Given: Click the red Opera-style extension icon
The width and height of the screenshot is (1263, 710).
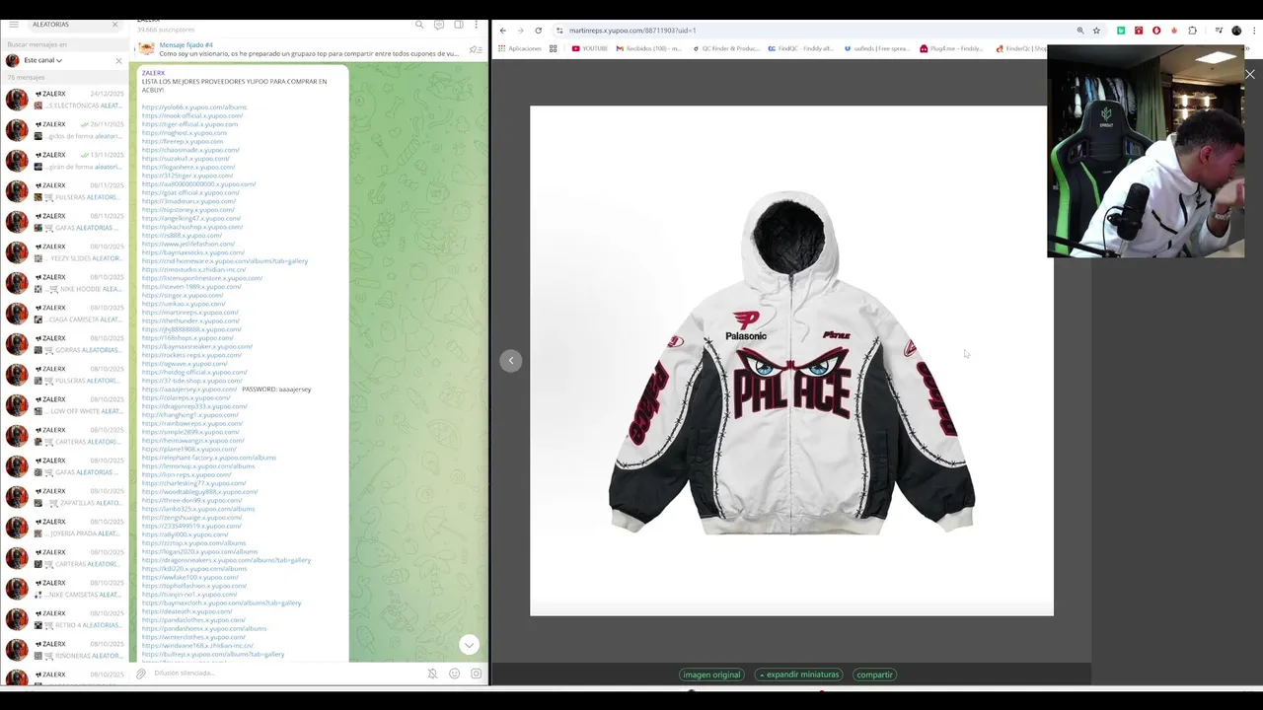Looking at the screenshot, I should tap(1156, 31).
